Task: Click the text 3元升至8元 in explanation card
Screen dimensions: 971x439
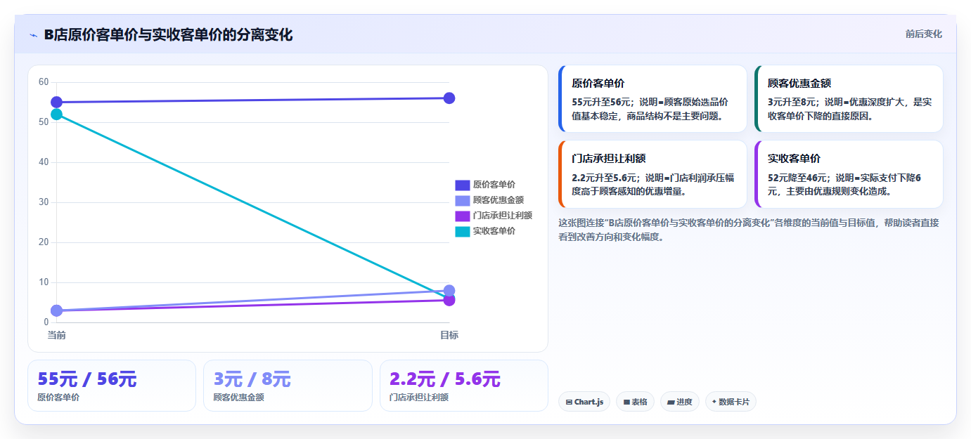Action: (792, 103)
